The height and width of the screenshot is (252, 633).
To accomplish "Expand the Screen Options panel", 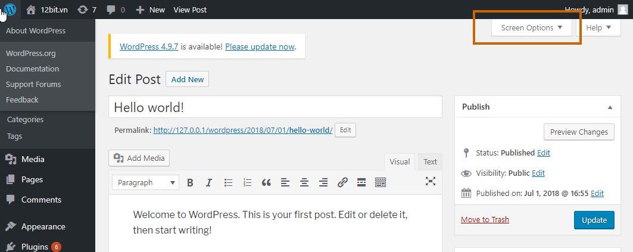I will [x=532, y=28].
